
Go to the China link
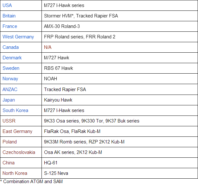tap(9, 163)
